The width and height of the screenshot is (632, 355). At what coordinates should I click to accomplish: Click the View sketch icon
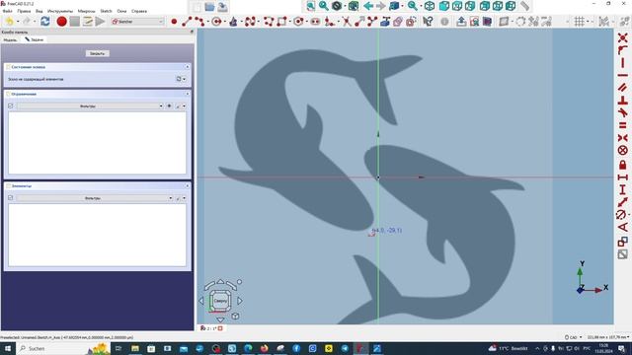(474, 22)
